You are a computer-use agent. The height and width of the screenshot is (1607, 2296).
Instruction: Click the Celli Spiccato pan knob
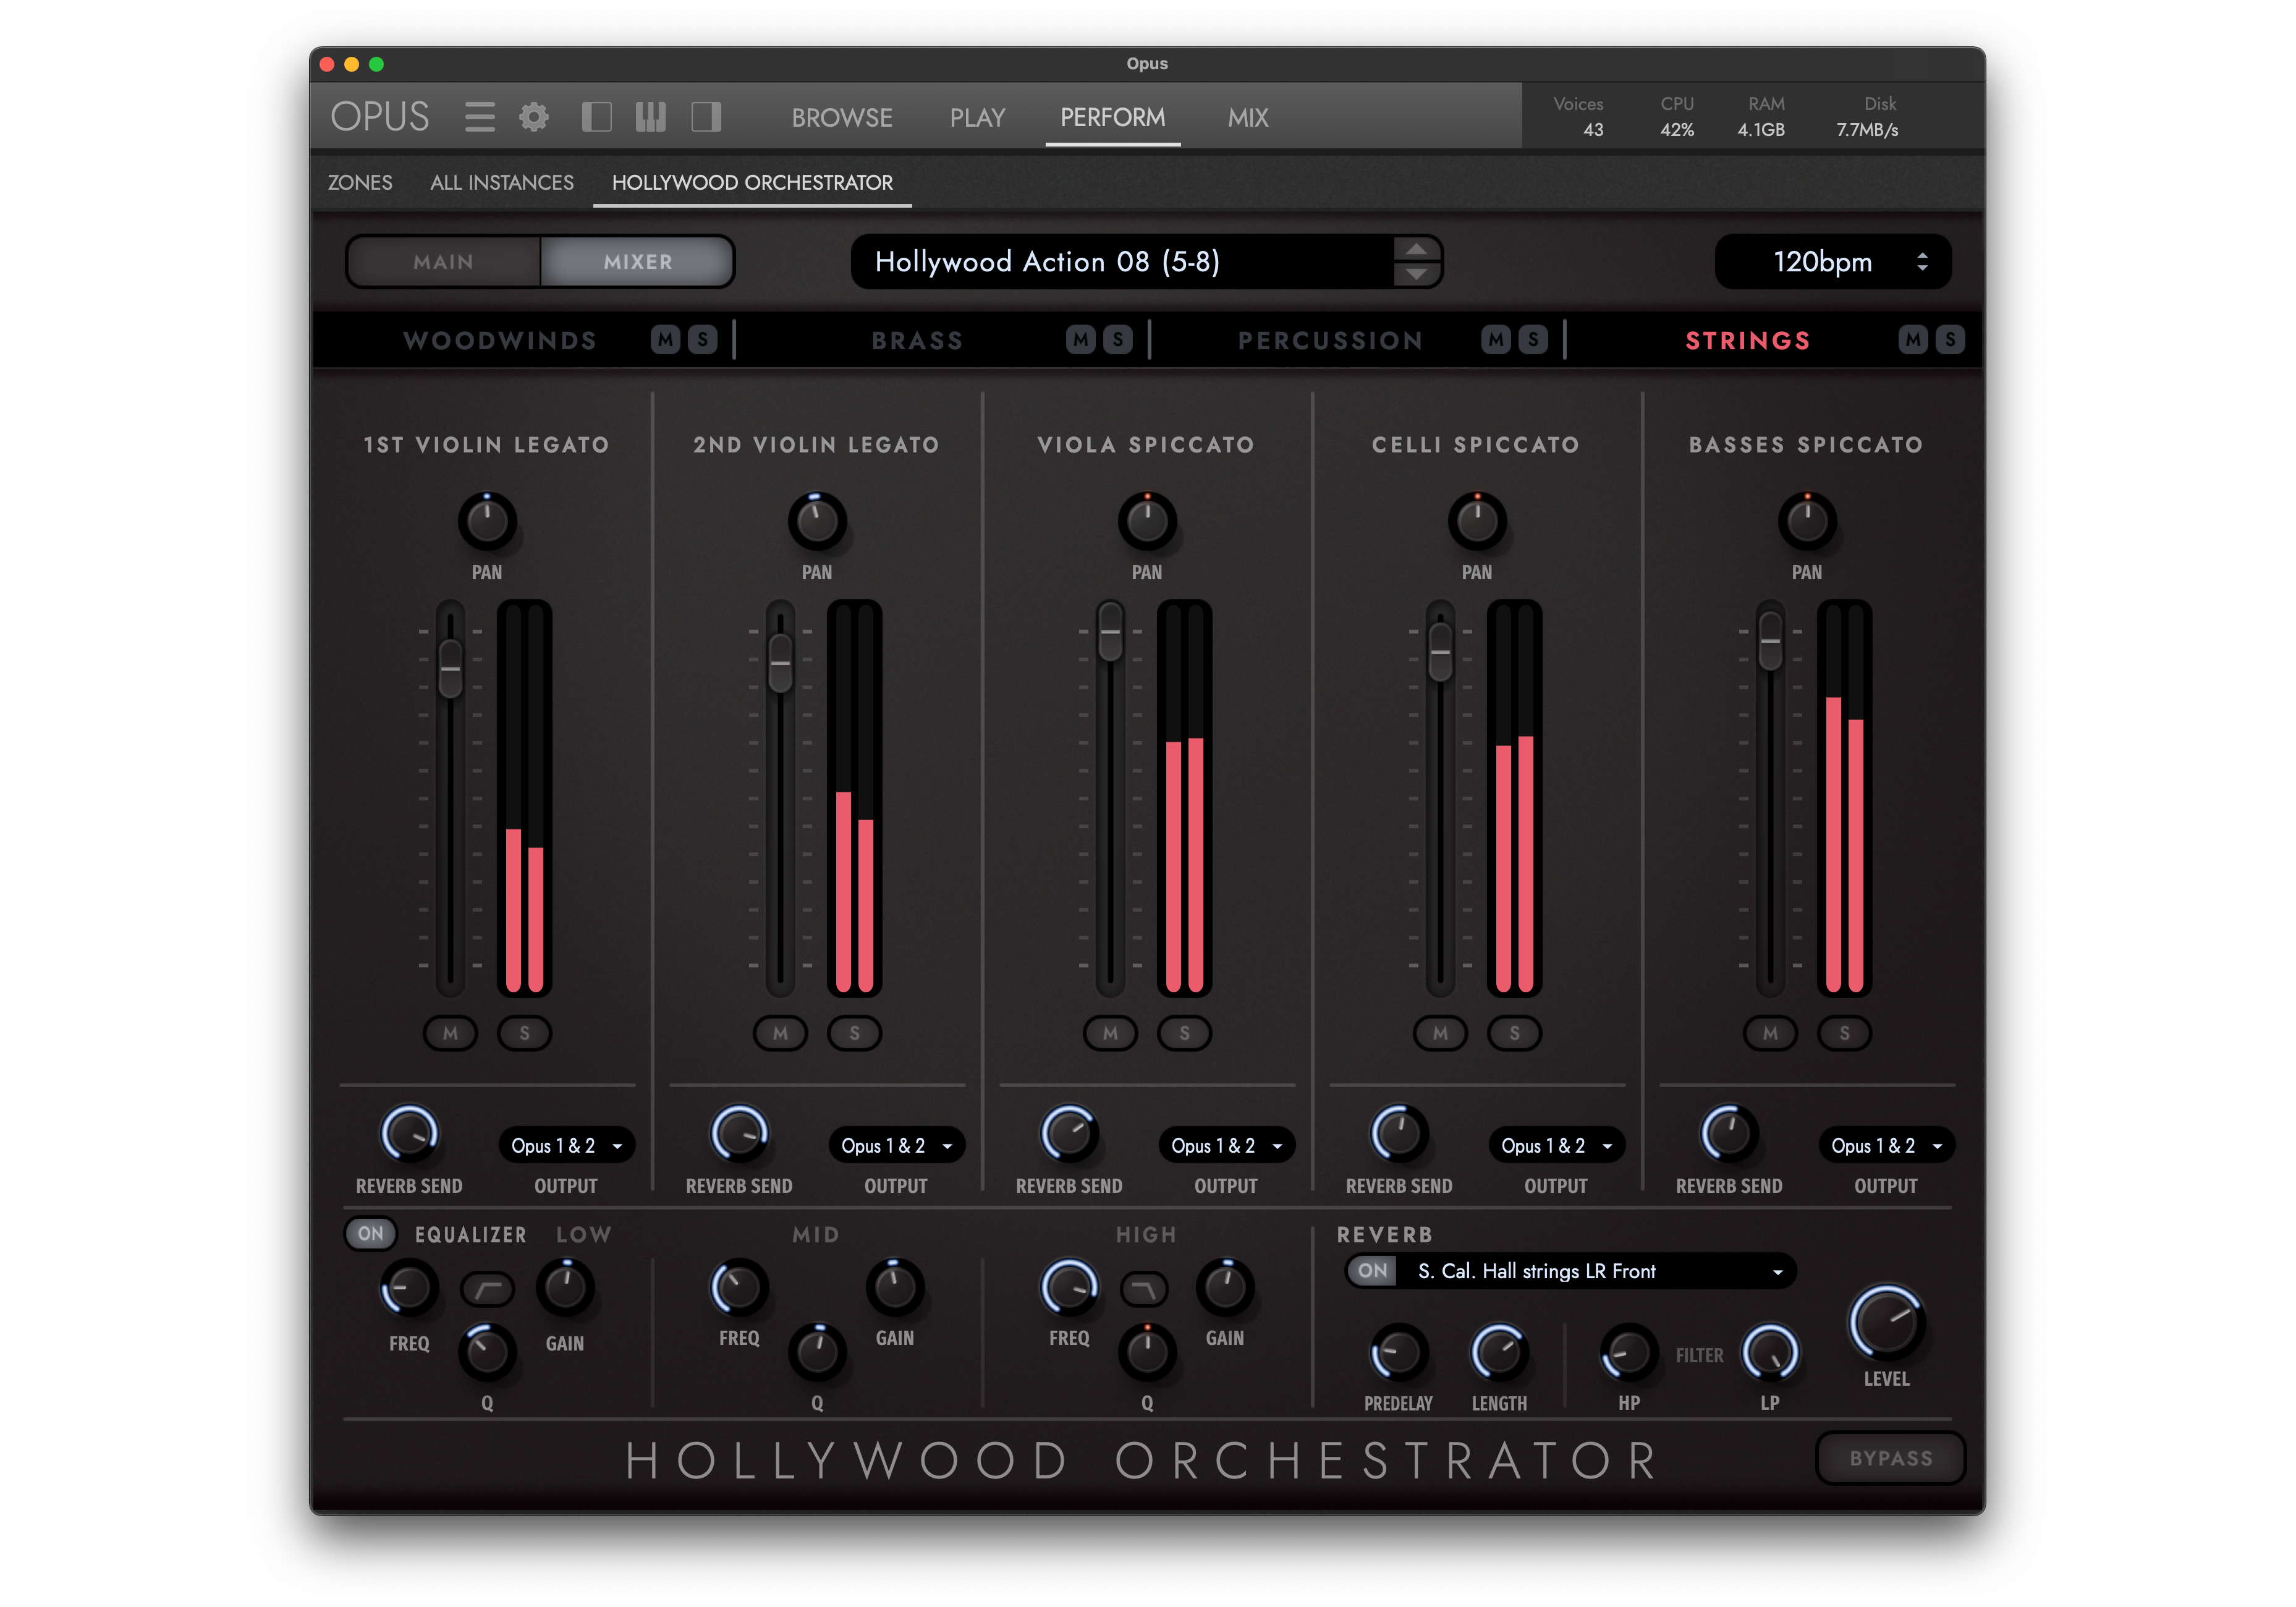click(x=1477, y=521)
